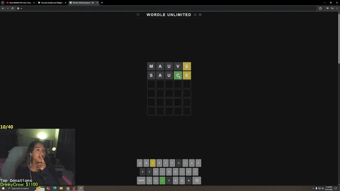Switch to The best ChatBot and Widgets tab

click(x=52, y=3)
